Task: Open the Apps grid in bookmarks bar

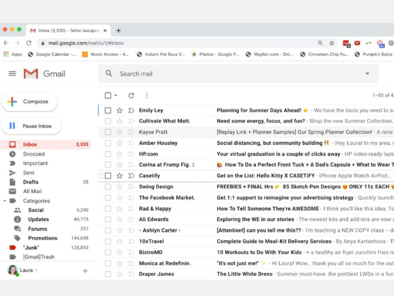Action: [13, 54]
